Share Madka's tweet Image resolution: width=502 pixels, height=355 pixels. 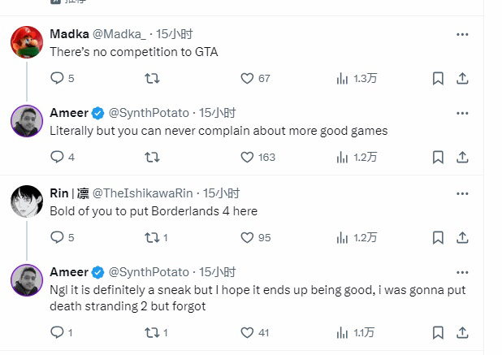tap(462, 78)
